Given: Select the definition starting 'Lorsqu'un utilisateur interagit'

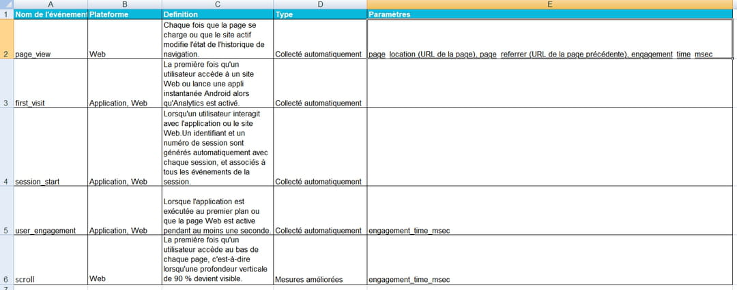Looking at the screenshot, I should click(x=218, y=147).
